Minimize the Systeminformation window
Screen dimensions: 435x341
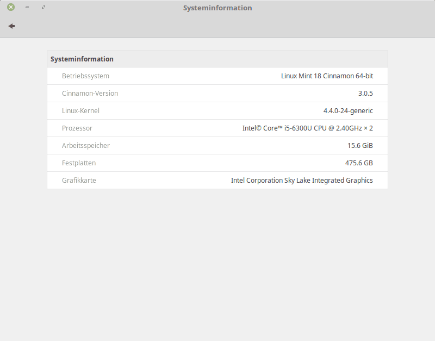point(27,7)
